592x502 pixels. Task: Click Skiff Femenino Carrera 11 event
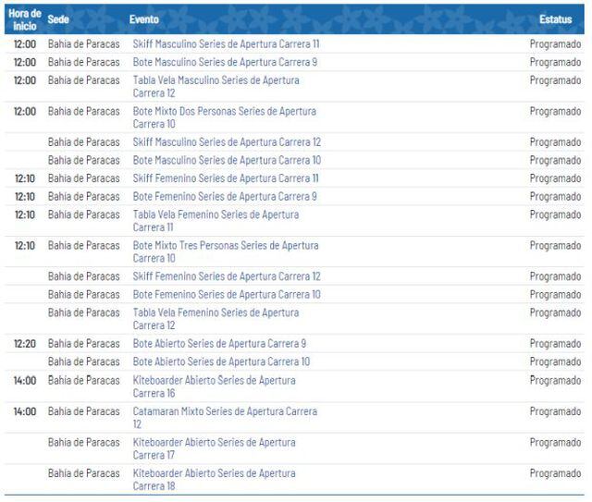tap(226, 178)
